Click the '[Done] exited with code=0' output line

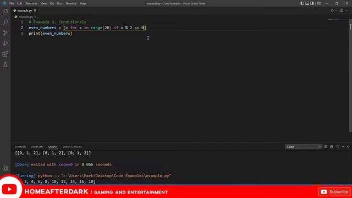(x=63, y=164)
